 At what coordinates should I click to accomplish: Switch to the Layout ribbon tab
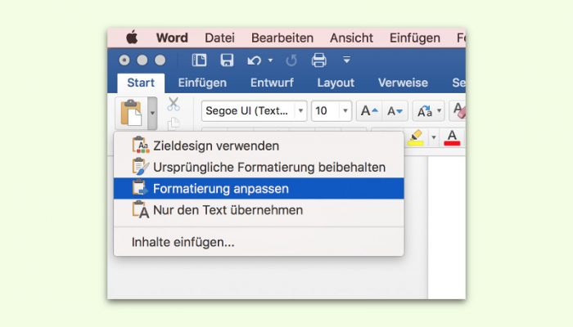coord(336,83)
